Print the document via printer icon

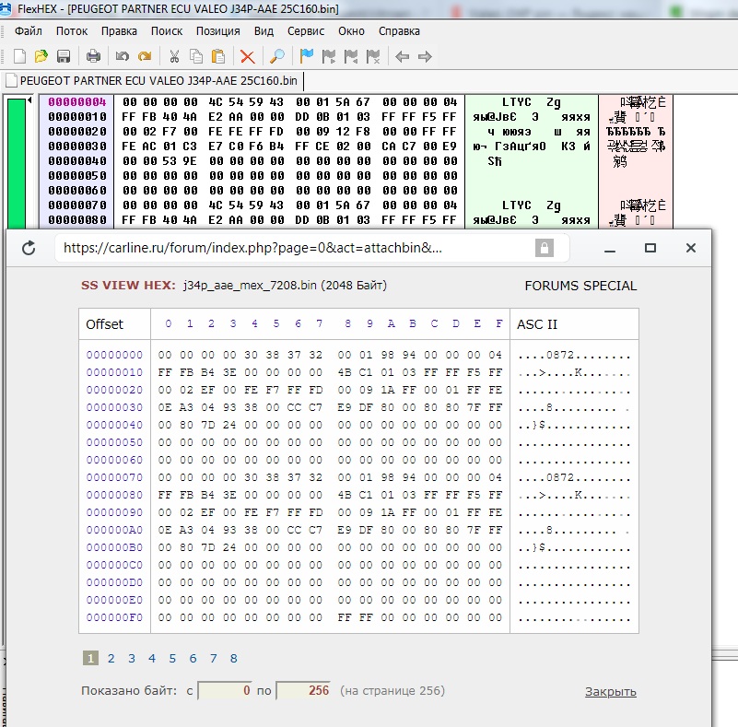93,56
